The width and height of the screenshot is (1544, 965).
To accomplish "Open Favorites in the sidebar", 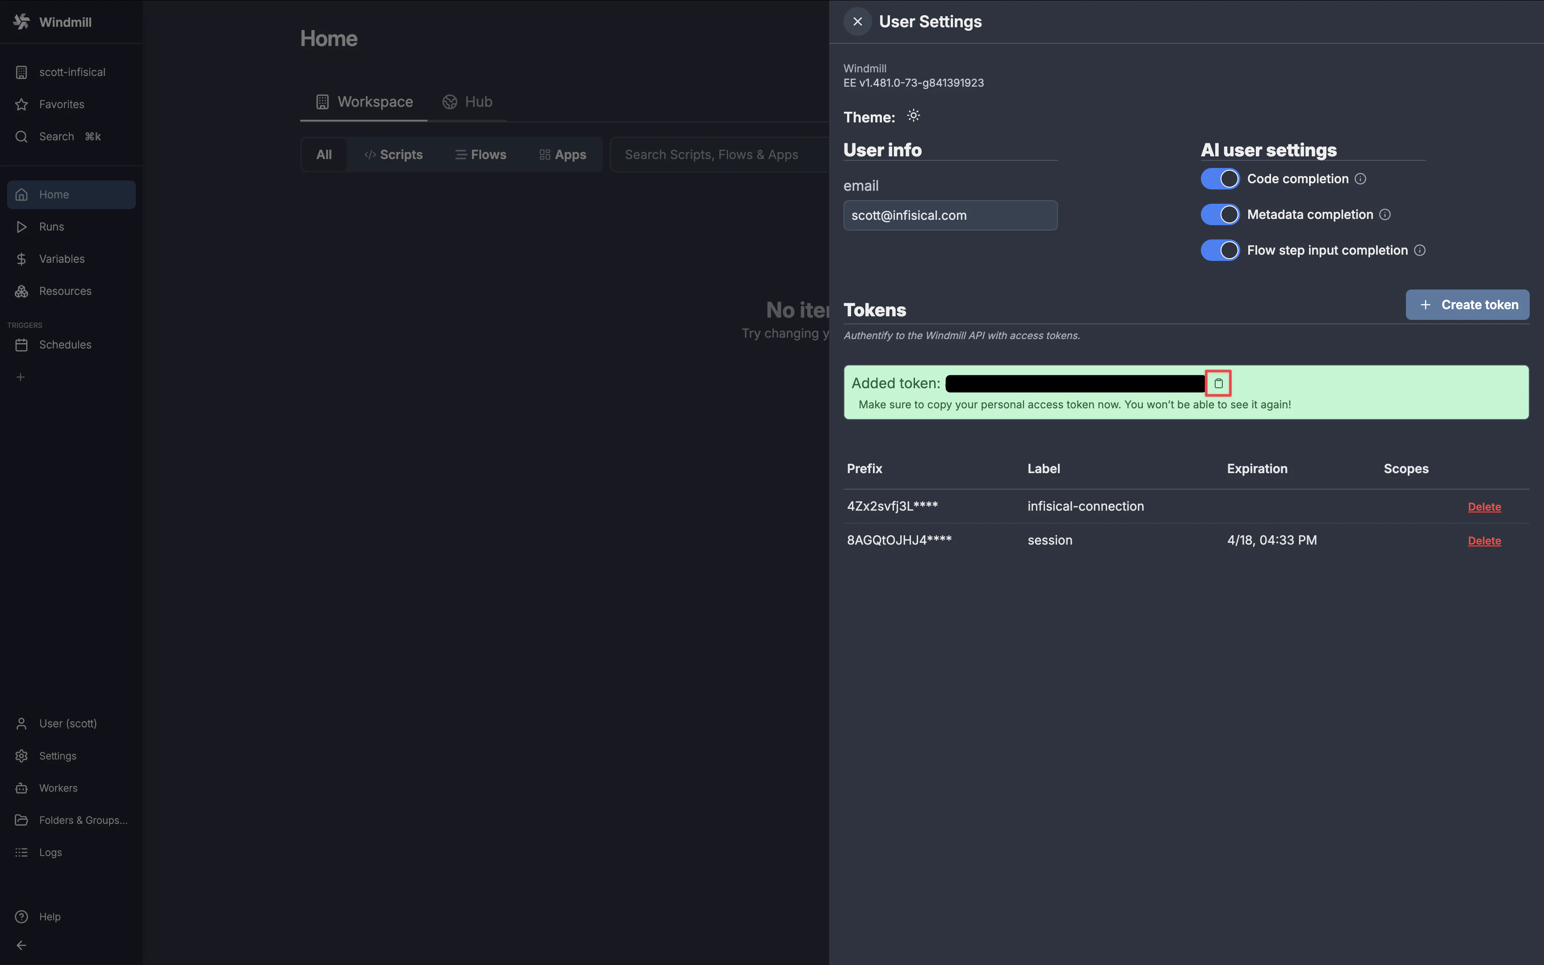I will [71, 104].
